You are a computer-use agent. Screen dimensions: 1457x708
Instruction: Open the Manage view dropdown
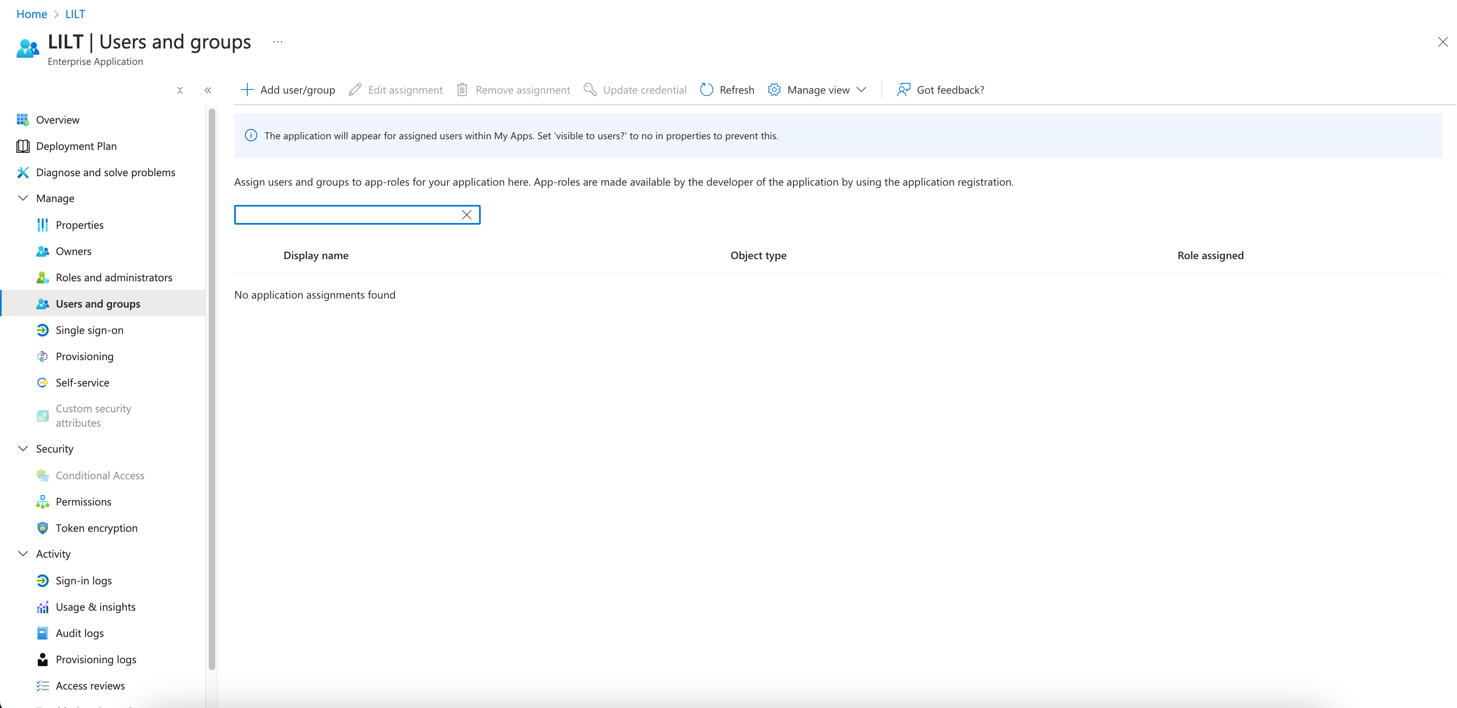click(x=817, y=90)
